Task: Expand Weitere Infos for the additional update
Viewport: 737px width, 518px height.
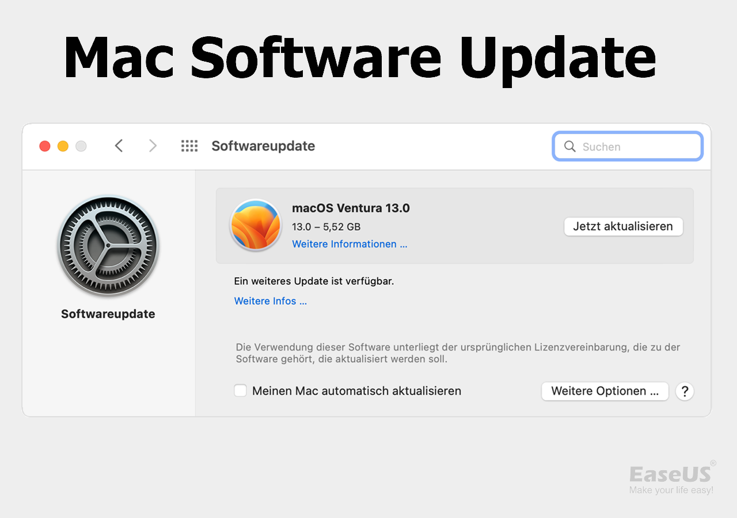Action: click(271, 301)
